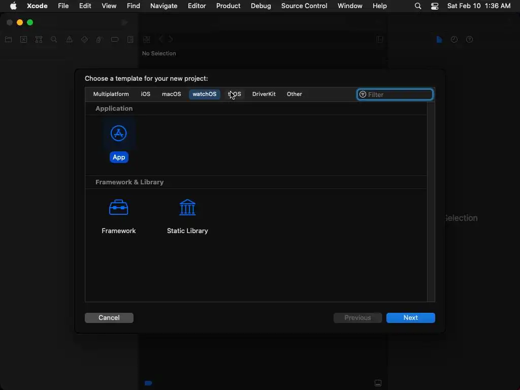Toggle the debug area icon at bottom
The image size is (520, 390).
[x=378, y=383]
